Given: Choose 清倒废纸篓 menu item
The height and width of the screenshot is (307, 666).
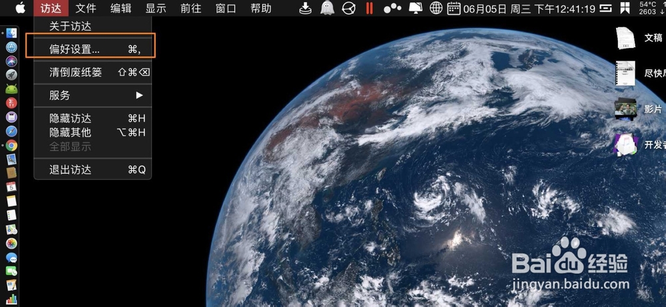Looking at the screenshot, I should [x=93, y=72].
